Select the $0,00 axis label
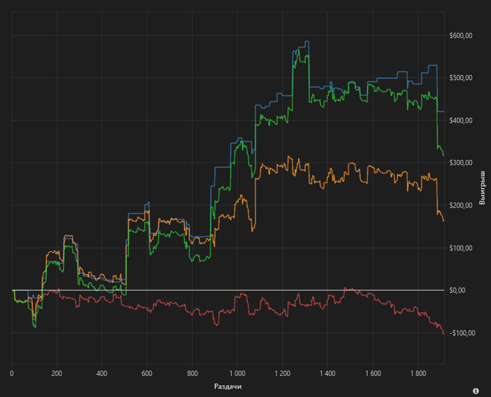This screenshot has width=491, height=397. (x=457, y=290)
